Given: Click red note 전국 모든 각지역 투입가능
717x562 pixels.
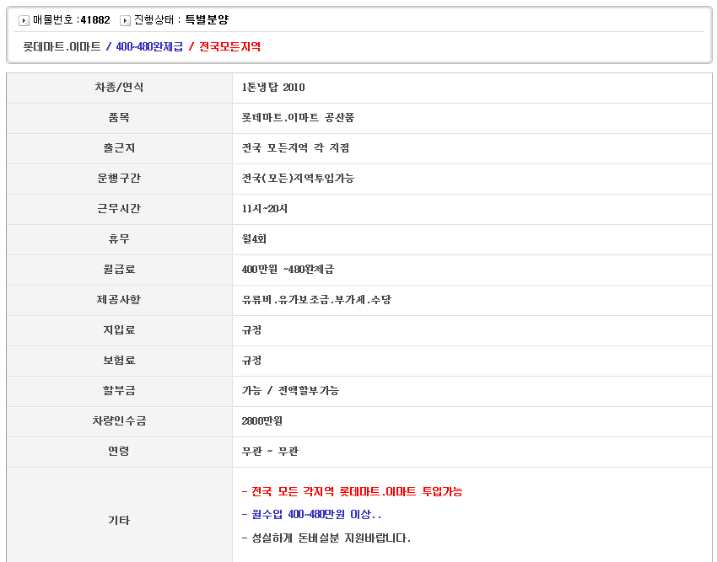Looking at the screenshot, I should click(x=352, y=492).
